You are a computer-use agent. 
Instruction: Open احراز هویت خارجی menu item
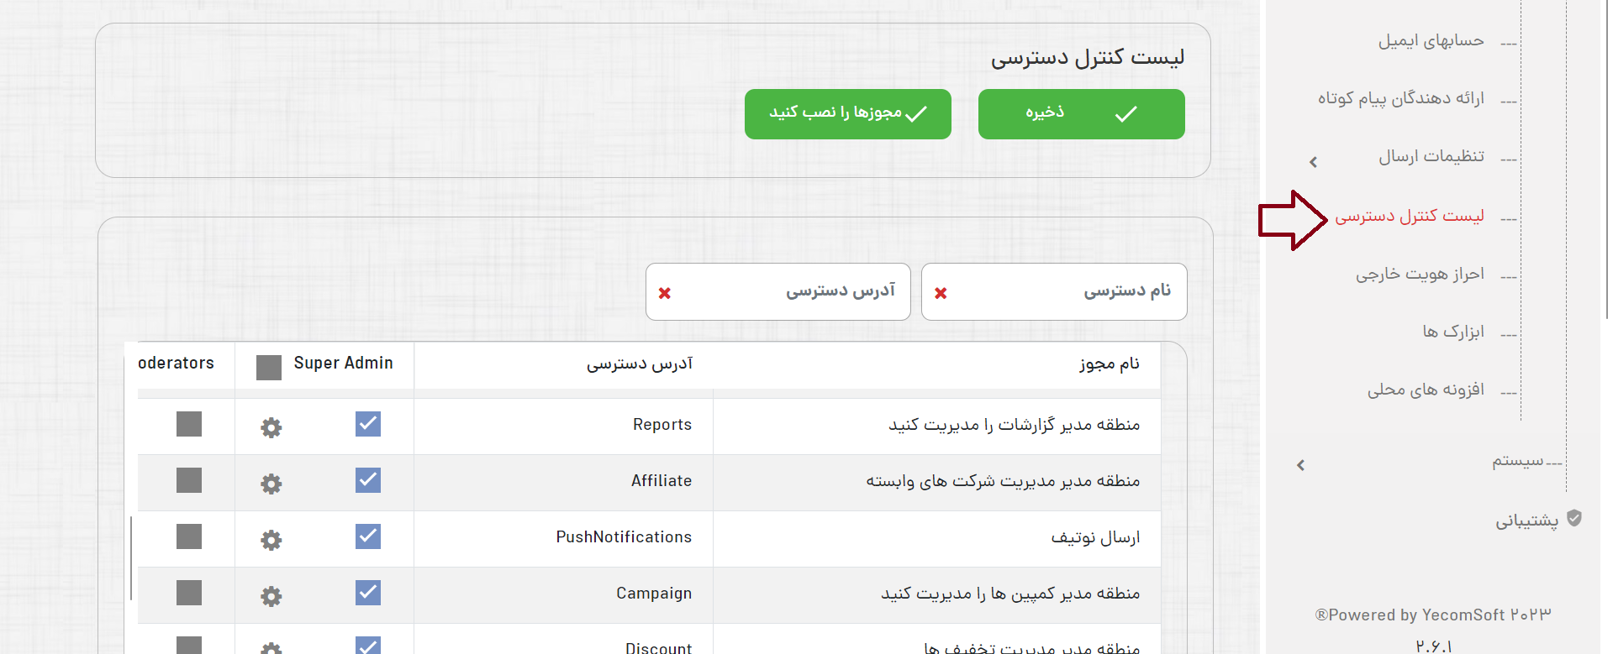point(1420,275)
